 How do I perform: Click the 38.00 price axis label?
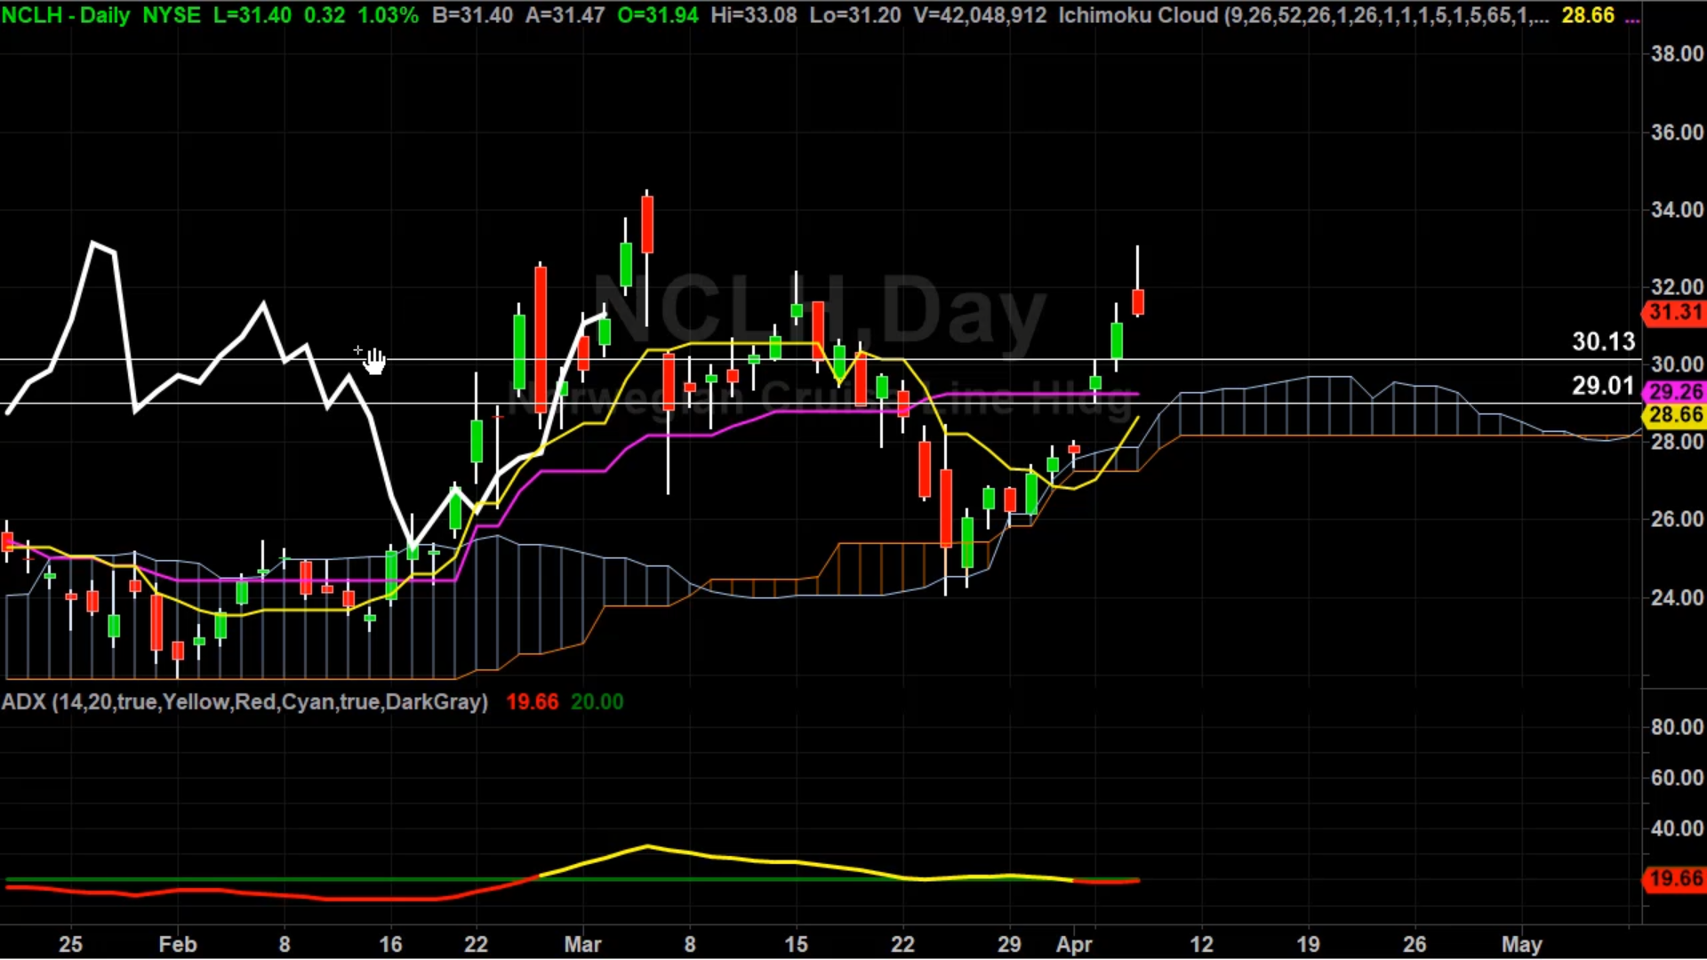(1677, 54)
